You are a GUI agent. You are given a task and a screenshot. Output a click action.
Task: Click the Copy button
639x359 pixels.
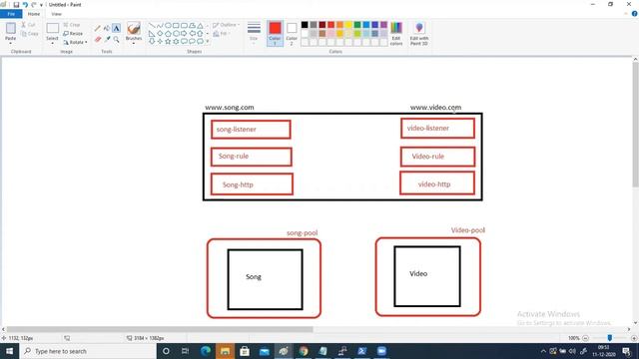pyautogui.click(x=30, y=34)
